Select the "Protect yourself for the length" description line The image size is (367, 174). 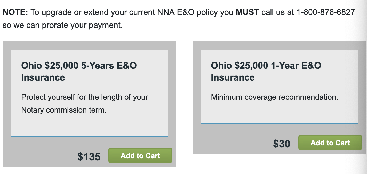[85, 97]
